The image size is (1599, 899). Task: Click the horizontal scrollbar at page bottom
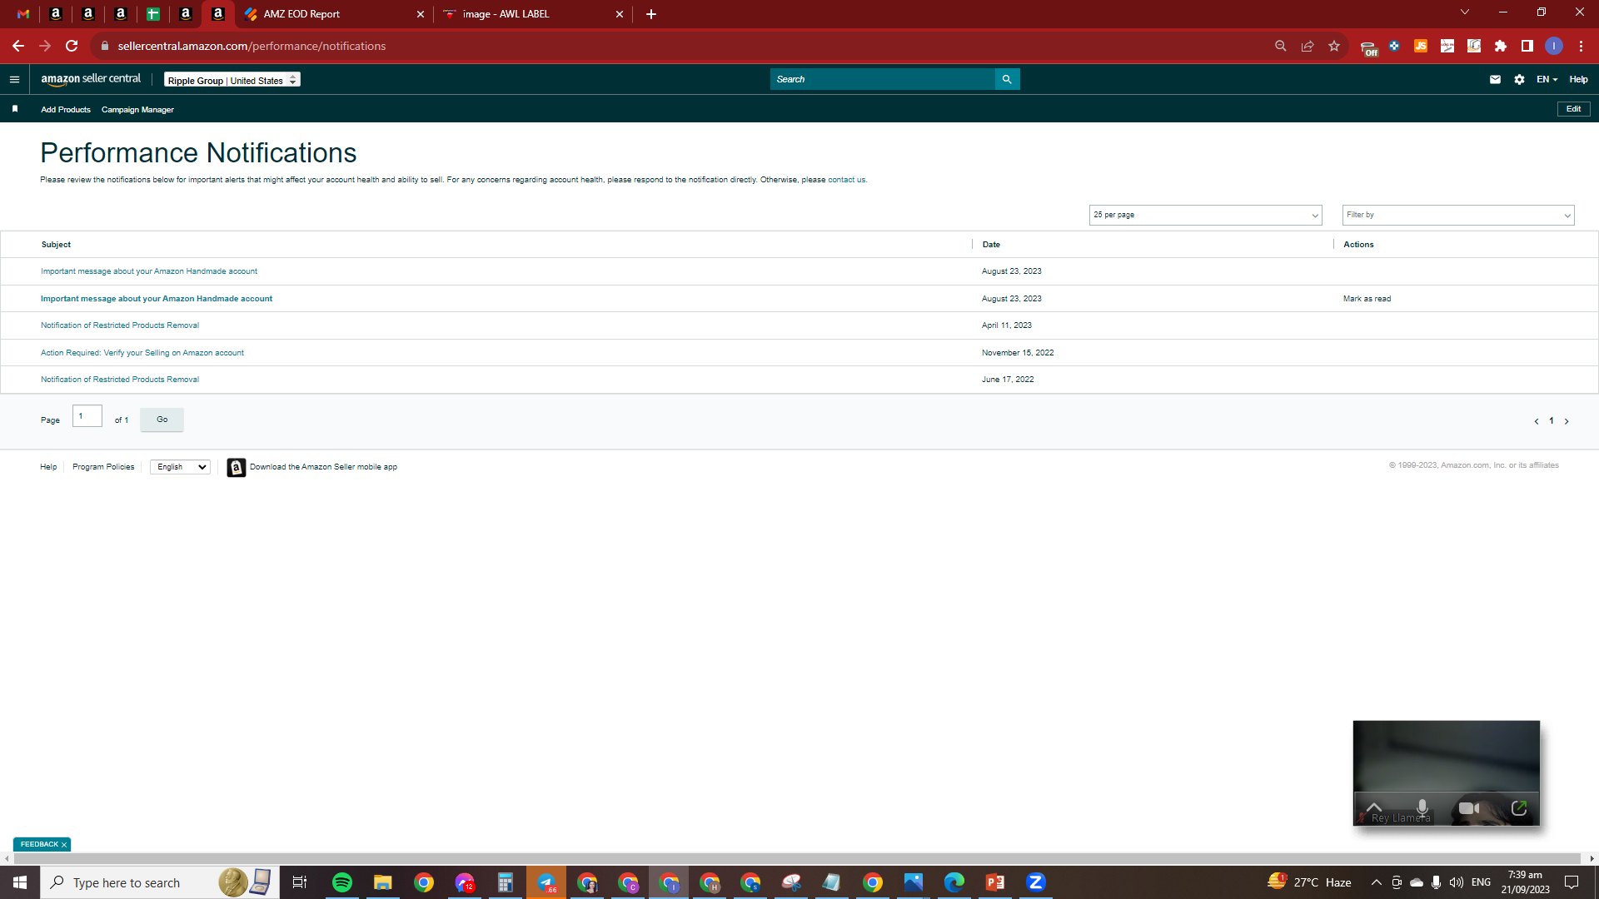[798, 858]
